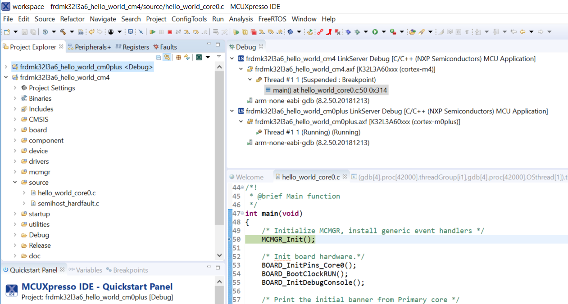This screenshot has width=568, height=304.
Task: Open the Analysis menu
Action: (241, 19)
